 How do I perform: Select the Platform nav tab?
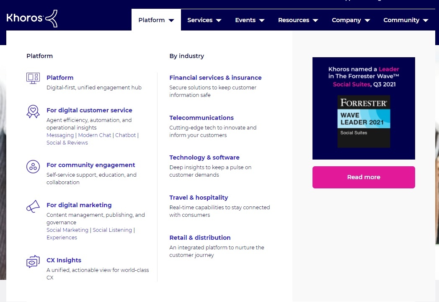[156, 20]
